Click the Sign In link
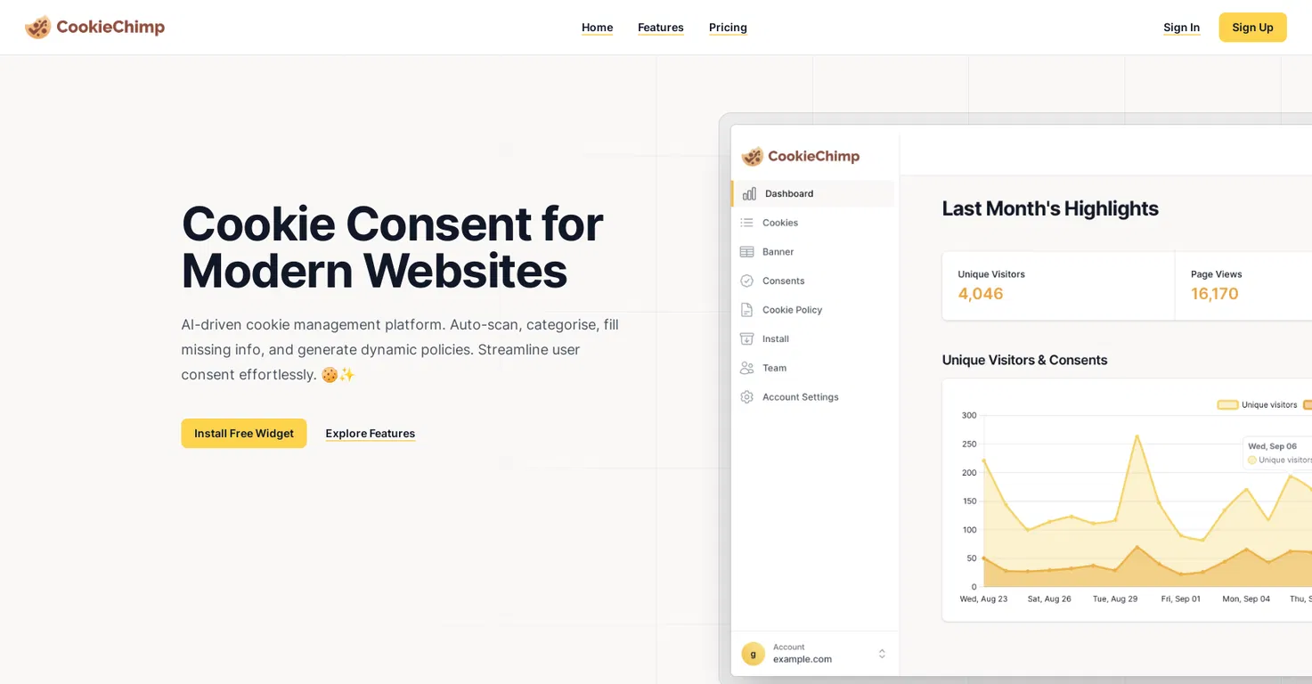The width and height of the screenshot is (1312, 684). pyautogui.click(x=1181, y=28)
